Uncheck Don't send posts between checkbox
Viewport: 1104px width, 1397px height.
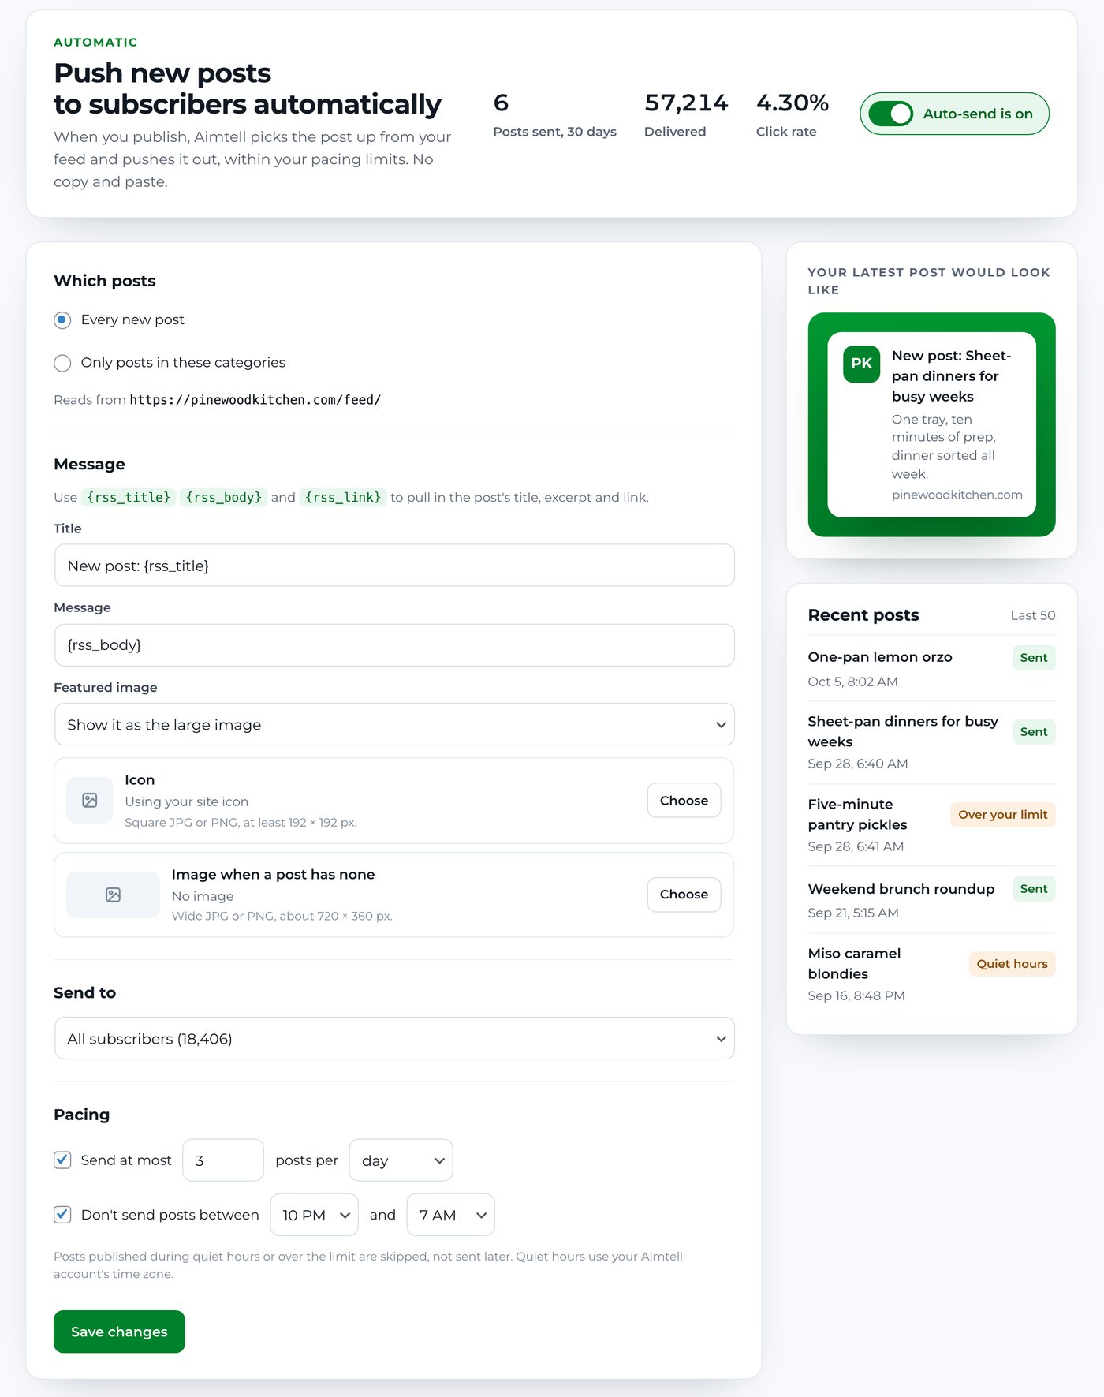pyautogui.click(x=62, y=1214)
